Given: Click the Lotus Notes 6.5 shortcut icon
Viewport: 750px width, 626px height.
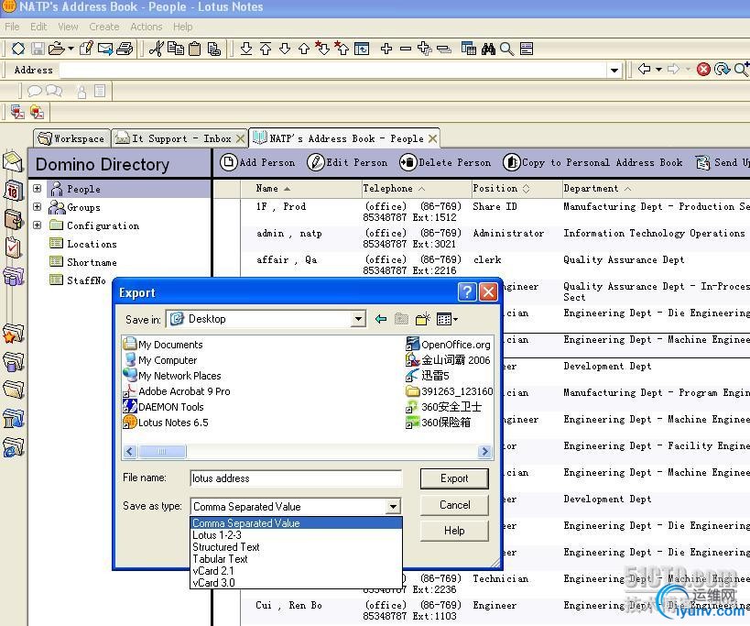Looking at the screenshot, I should click(130, 423).
